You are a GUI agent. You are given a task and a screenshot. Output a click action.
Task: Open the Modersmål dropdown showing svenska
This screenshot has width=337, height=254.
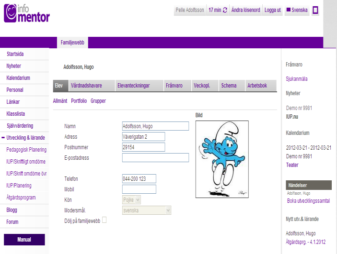[x=147, y=210]
